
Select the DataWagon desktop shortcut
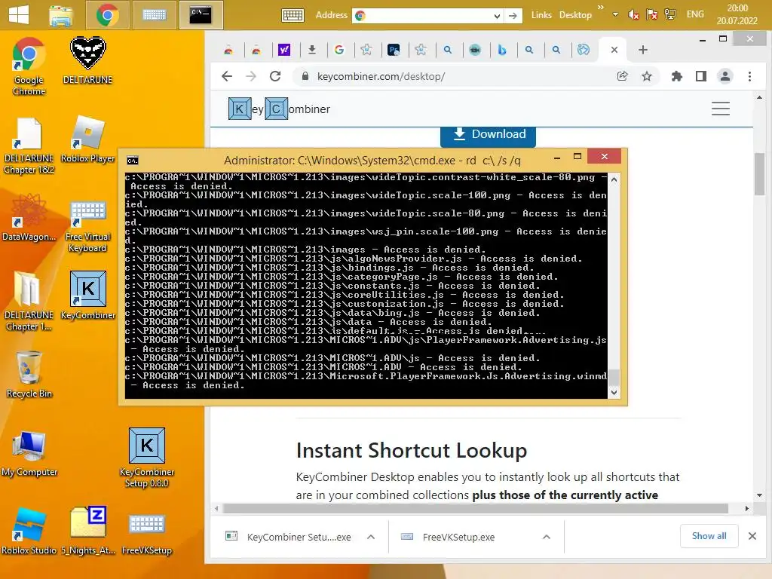click(29, 218)
